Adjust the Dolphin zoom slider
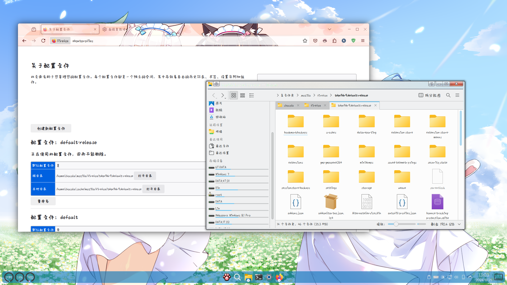The width and height of the screenshot is (507, 285). [401, 224]
